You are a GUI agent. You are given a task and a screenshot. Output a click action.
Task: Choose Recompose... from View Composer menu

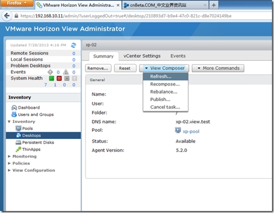coord(166,84)
